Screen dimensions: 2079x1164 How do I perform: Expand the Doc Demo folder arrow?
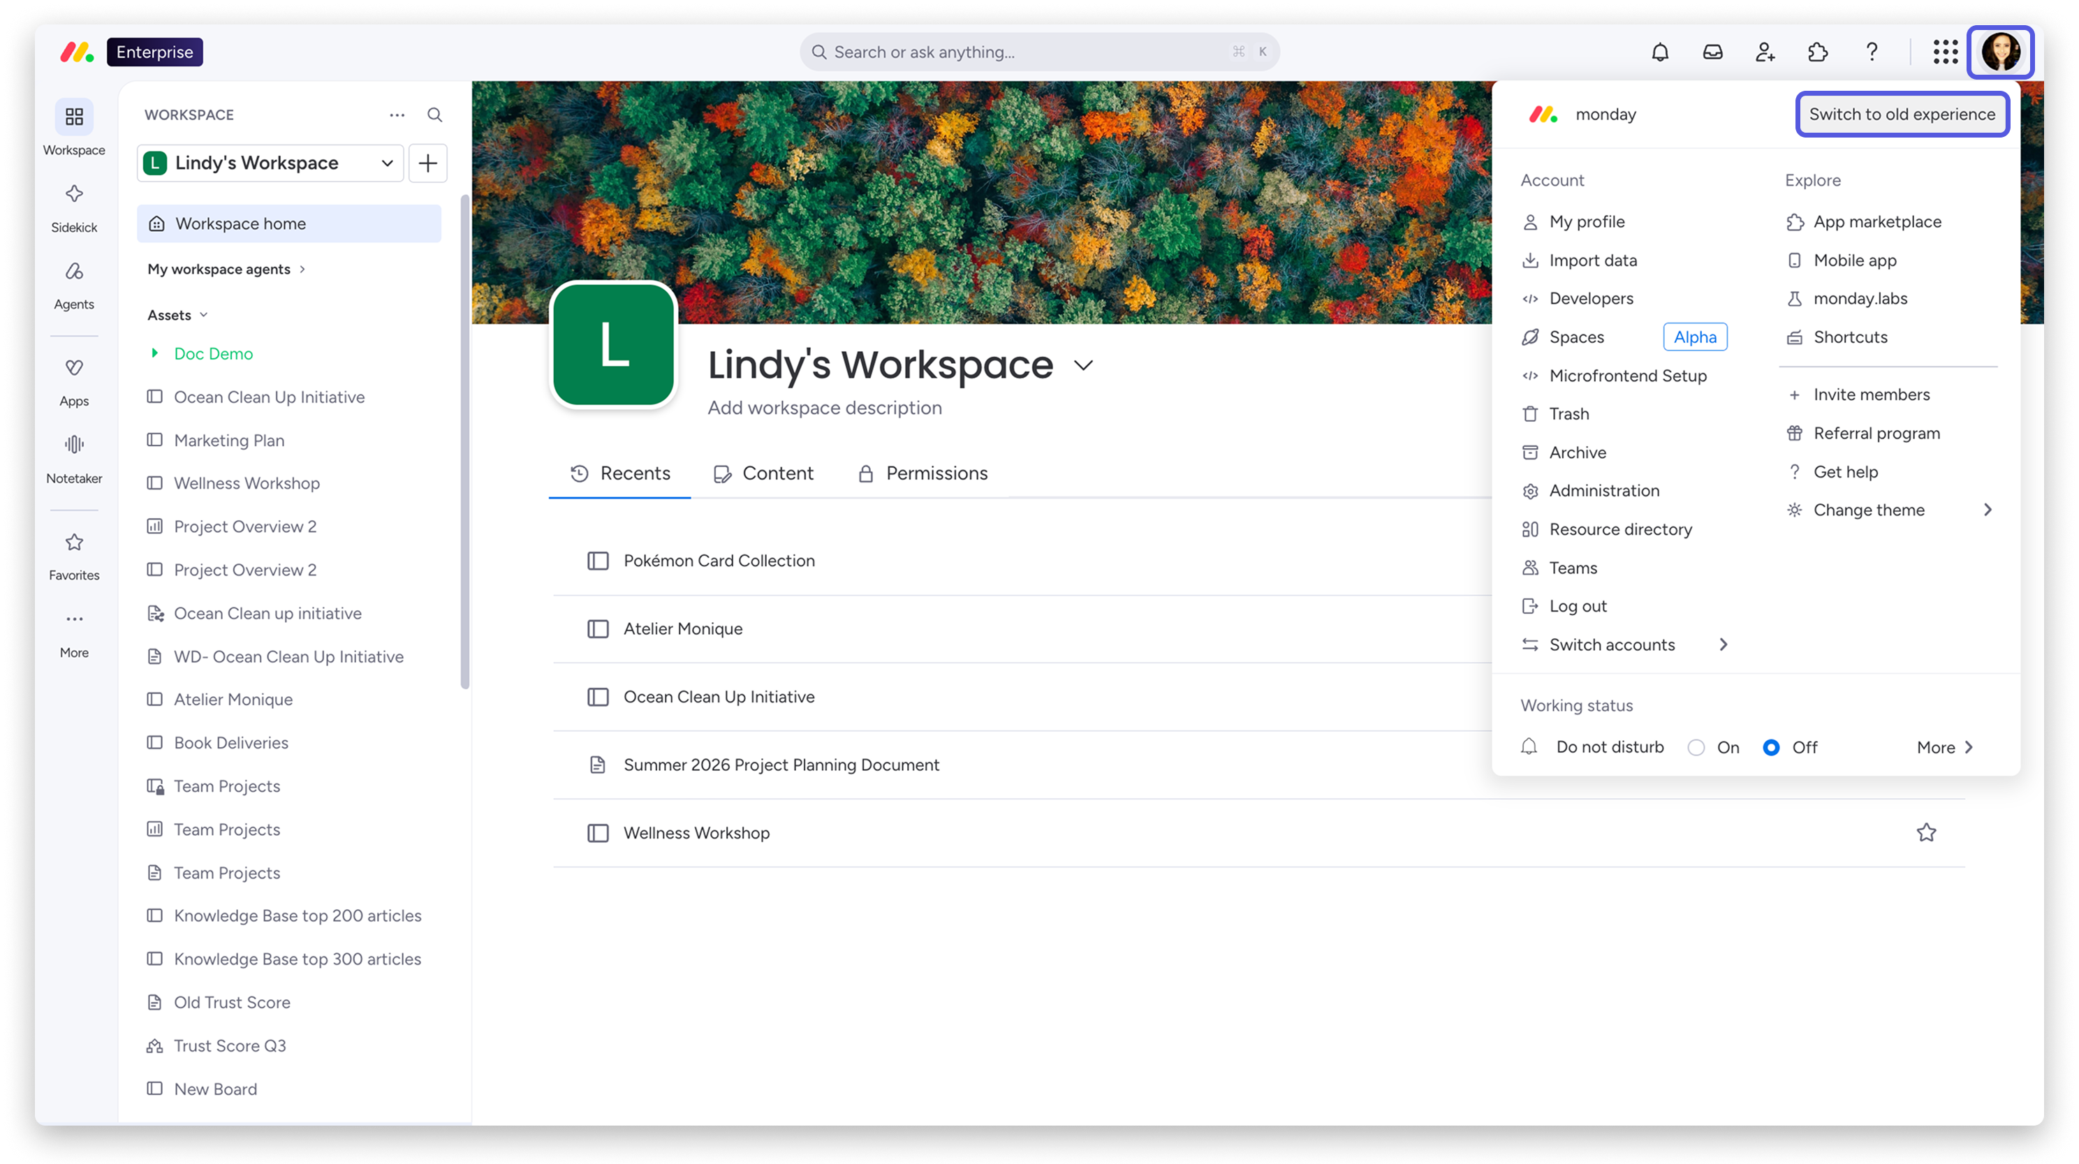click(154, 353)
